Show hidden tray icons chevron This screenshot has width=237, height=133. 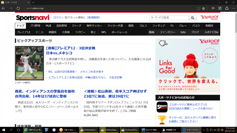coord(204,130)
